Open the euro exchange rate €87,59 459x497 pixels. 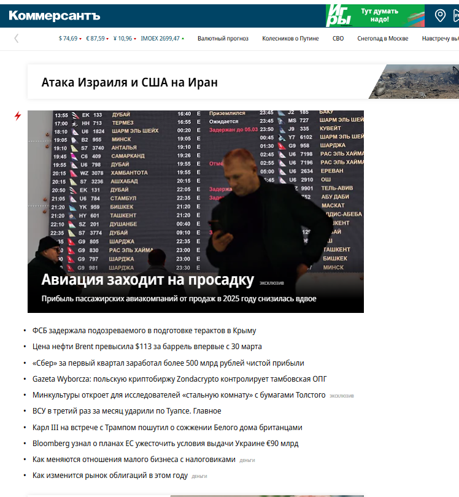click(96, 39)
